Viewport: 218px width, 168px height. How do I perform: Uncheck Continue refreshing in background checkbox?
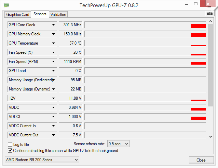click(10, 150)
